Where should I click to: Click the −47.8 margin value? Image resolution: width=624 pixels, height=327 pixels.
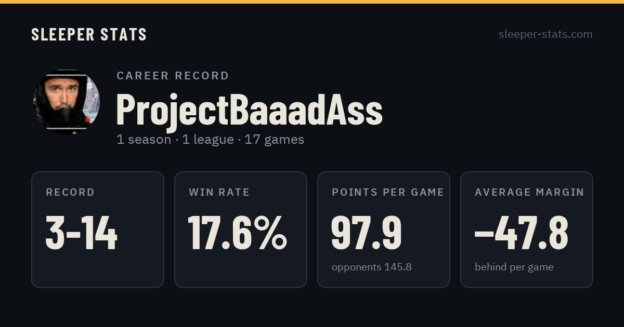pyautogui.click(x=522, y=233)
